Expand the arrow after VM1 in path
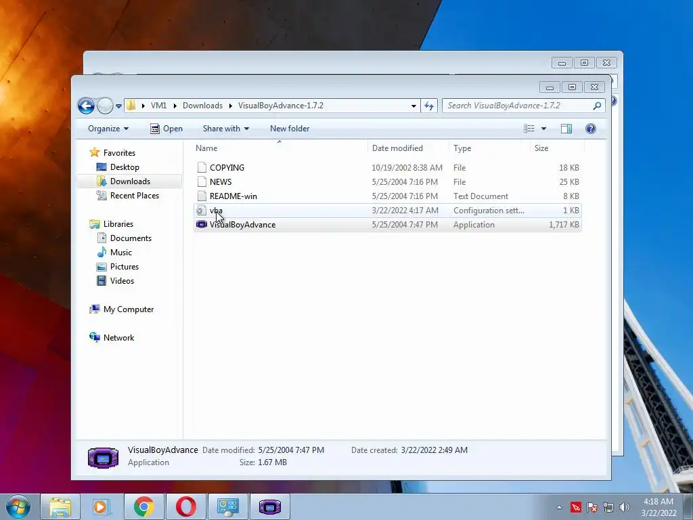The width and height of the screenshot is (693, 520). tap(175, 106)
